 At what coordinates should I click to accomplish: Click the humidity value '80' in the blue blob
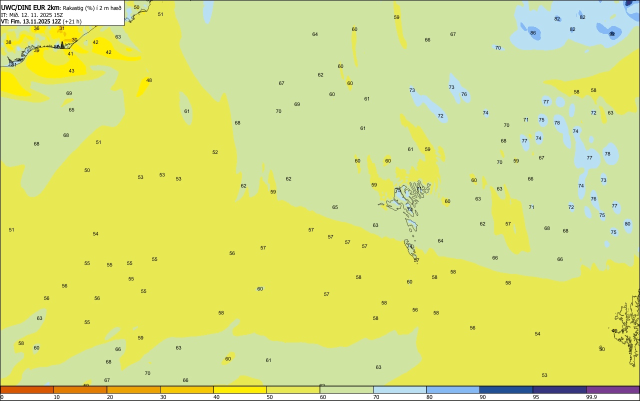click(627, 224)
